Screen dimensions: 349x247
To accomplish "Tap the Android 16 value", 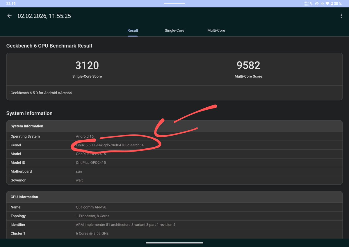I will 85,136.
